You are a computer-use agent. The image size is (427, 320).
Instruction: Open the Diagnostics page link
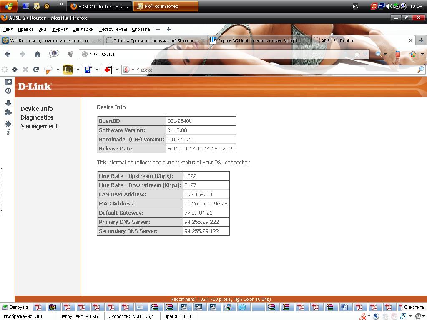point(37,117)
